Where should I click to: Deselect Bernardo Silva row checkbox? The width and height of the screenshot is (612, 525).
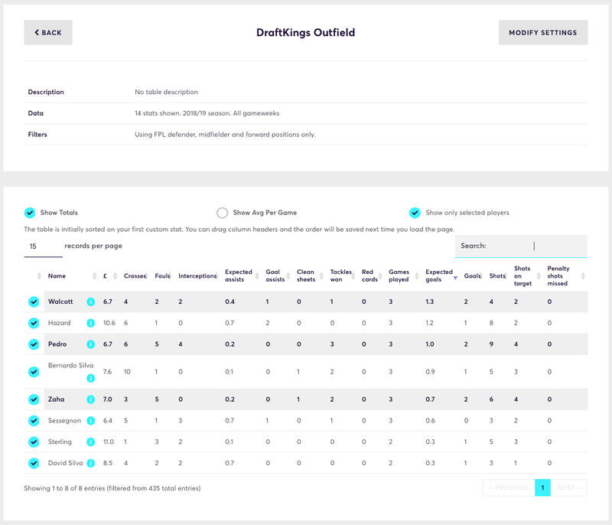pos(34,372)
